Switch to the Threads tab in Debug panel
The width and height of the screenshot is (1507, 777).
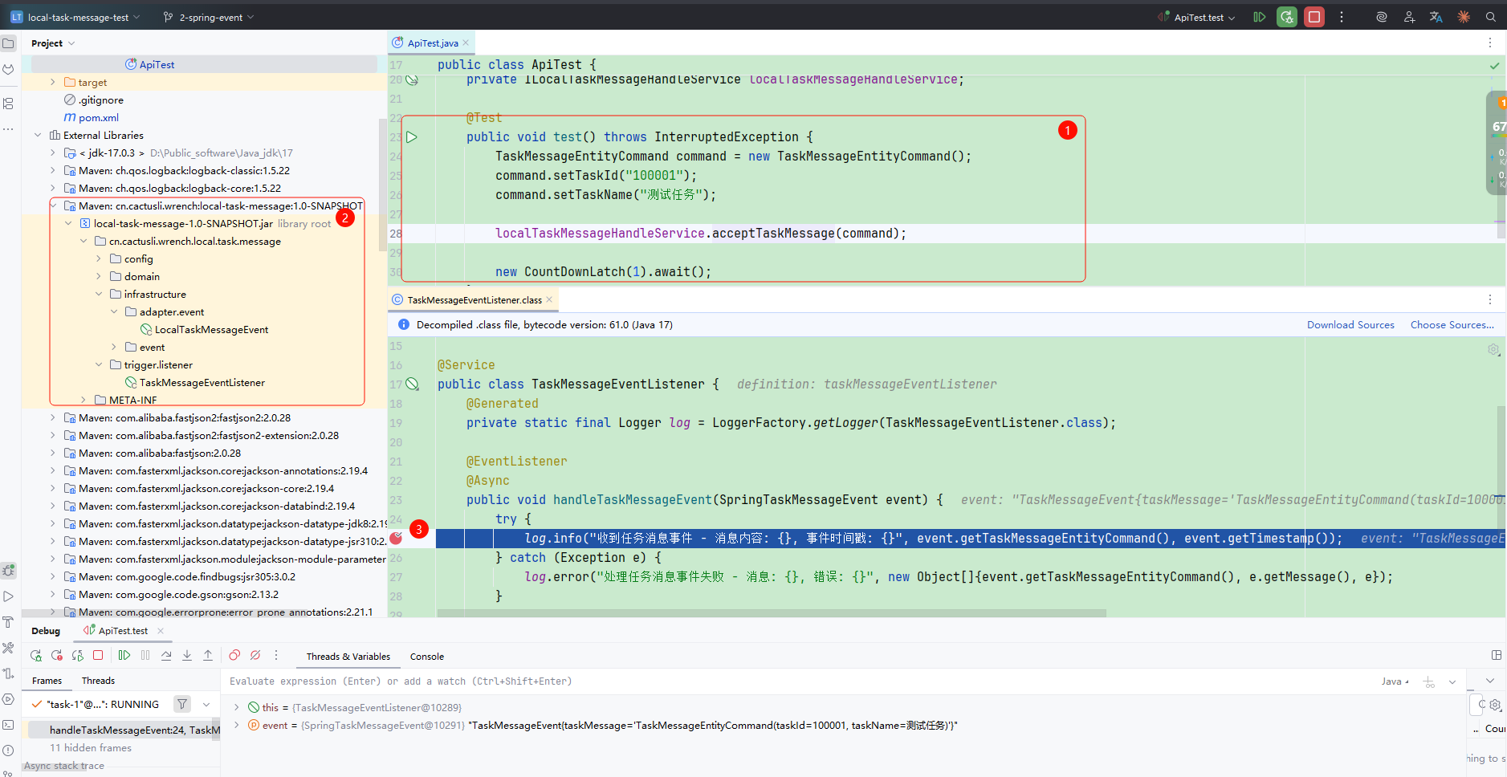pyautogui.click(x=98, y=681)
